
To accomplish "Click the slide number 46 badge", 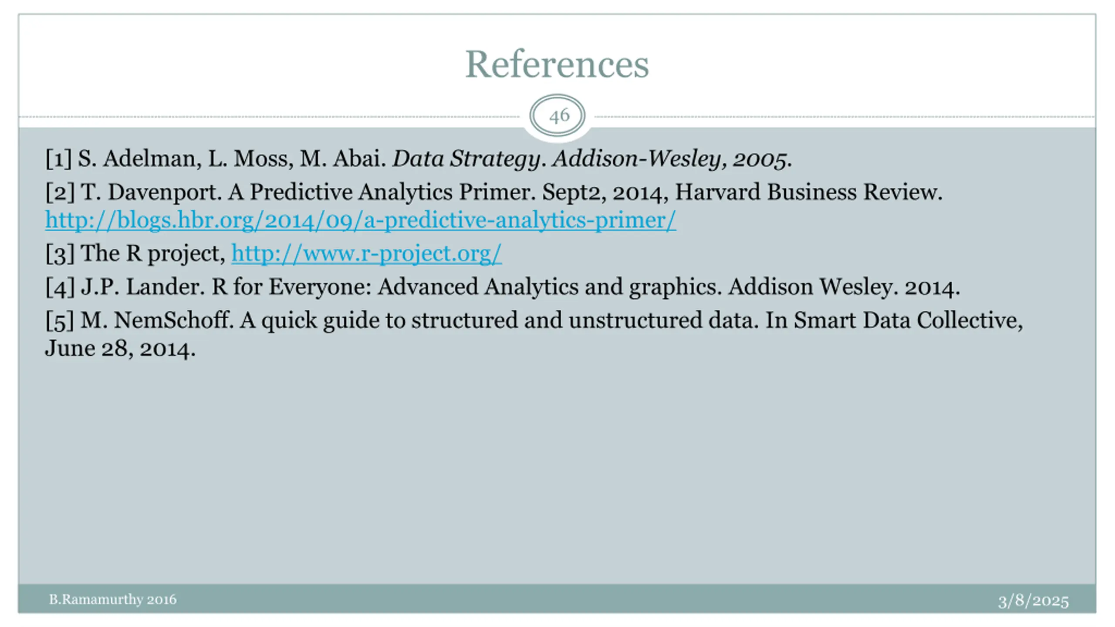I will coord(557,116).
